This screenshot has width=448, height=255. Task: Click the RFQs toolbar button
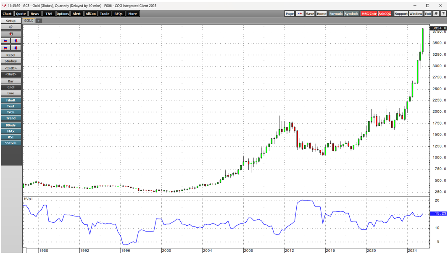pos(118,14)
